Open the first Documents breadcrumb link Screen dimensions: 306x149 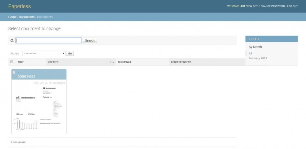click(27, 17)
